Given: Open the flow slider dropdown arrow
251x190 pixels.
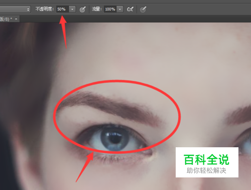Looking at the screenshot, I should 120,9.
